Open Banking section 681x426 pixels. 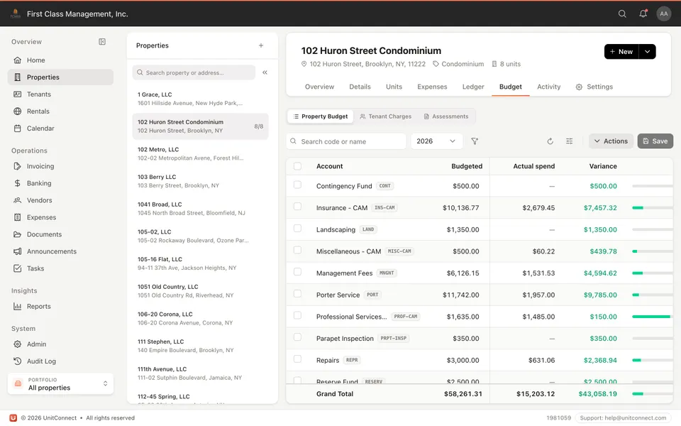(x=60, y=183)
